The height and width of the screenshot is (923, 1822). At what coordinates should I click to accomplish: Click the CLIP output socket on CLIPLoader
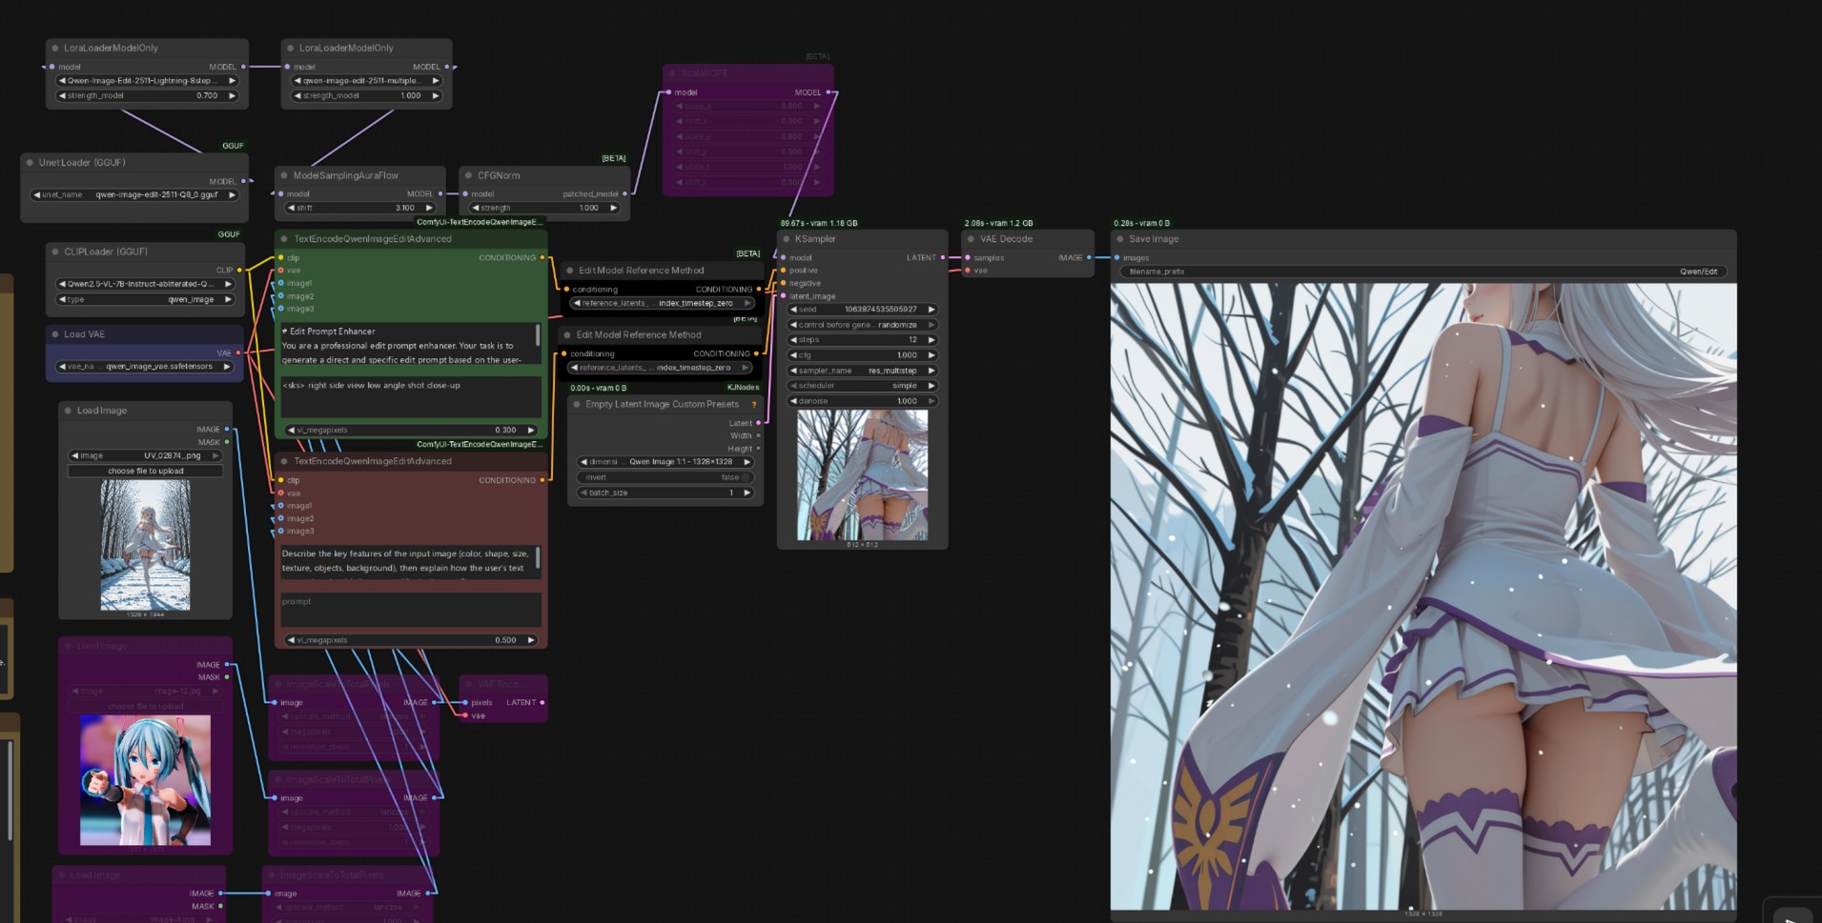coord(239,271)
